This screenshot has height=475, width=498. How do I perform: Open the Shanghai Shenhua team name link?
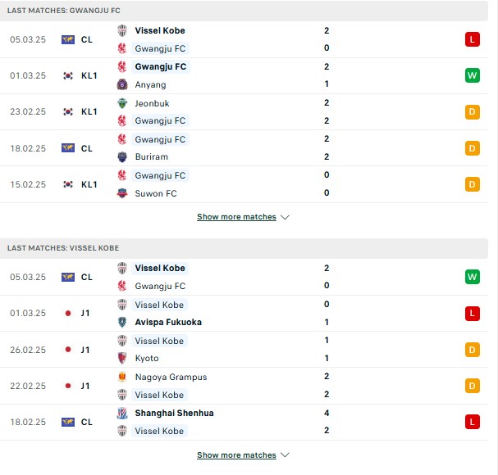click(x=175, y=413)
